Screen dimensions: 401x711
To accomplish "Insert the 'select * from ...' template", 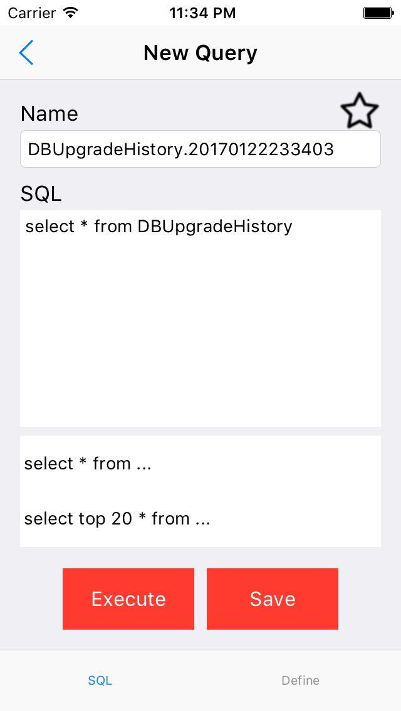I will [x=87, y=464].
